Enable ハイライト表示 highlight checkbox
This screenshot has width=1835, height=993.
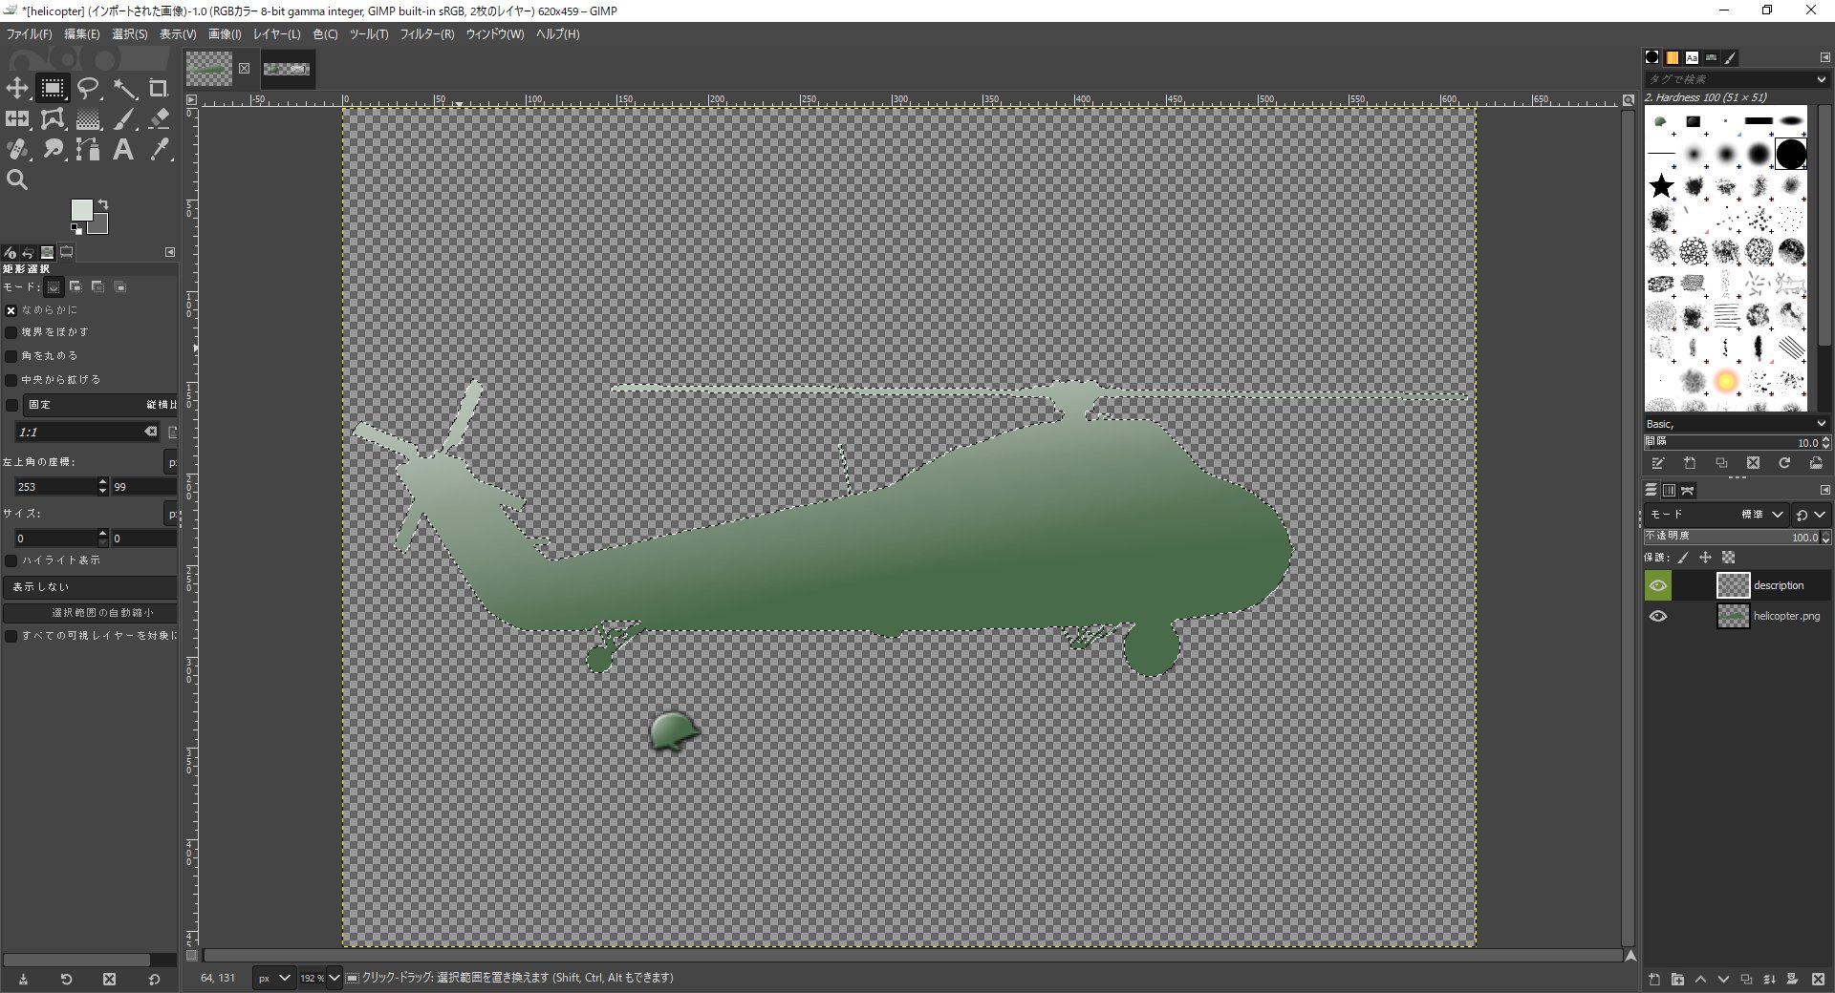click(x=11, y=560)
